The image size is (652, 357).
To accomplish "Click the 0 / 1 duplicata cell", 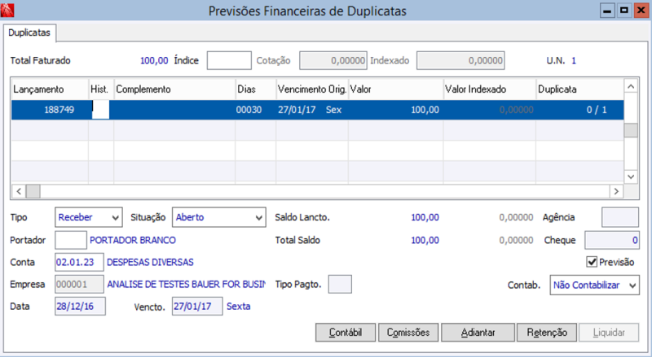I will (x=579, y=110).
